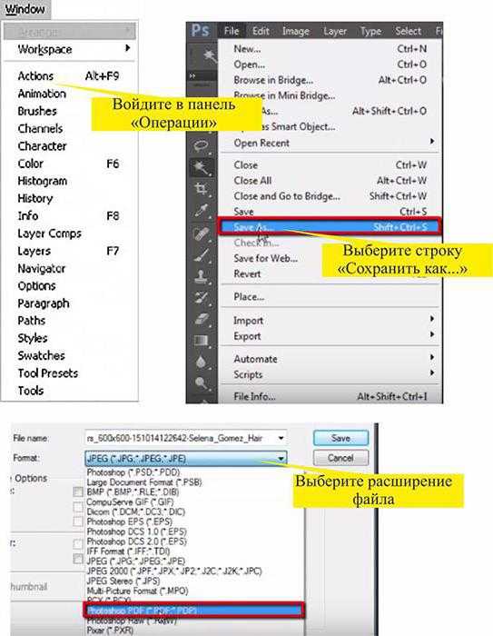Select the Eraser tool

point(202,319)
